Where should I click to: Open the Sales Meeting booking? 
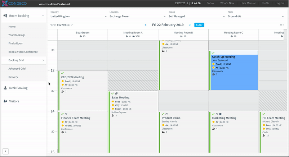(133, 122)
